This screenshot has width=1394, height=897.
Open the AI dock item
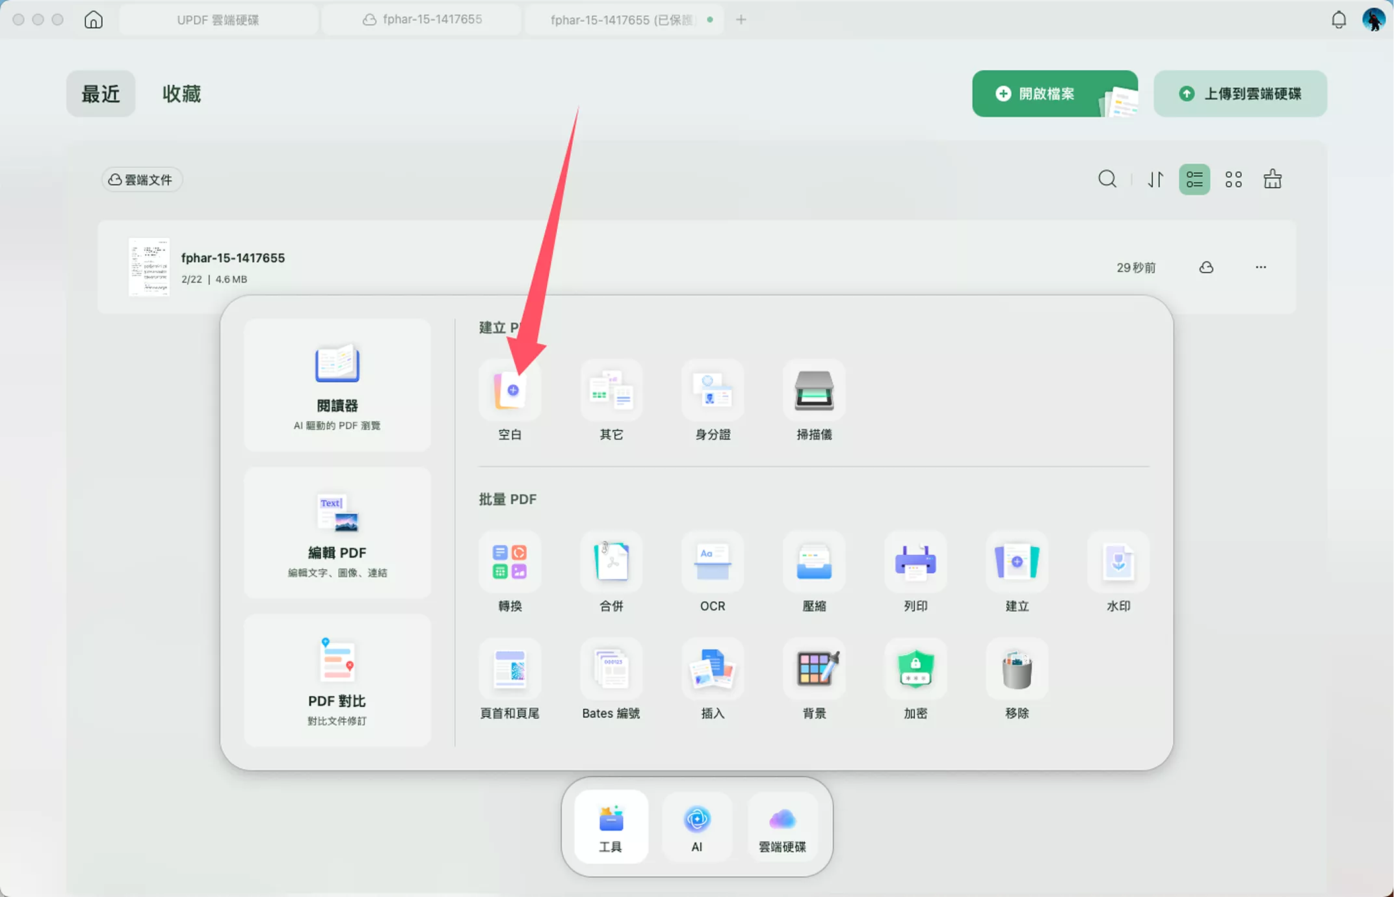pyautogui.click(x=697, y=827)
